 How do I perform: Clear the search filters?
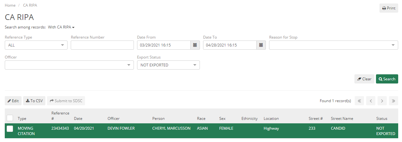click(x=364, y=79)
